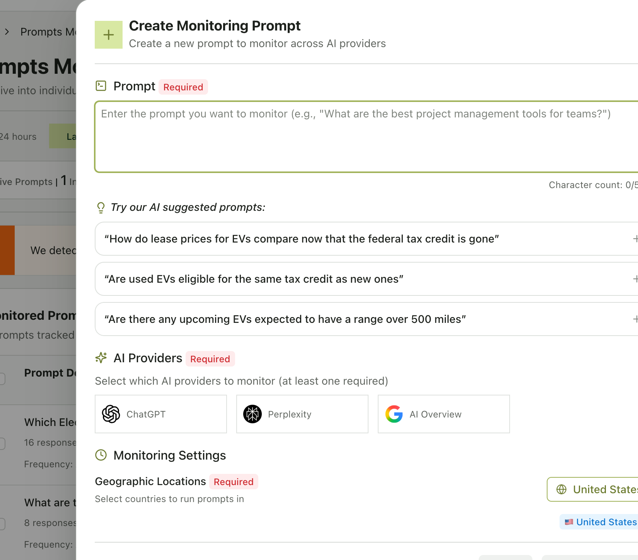
Task: Toggle the switch beside the Prompt Details header
Action: [x=1, y=379]
